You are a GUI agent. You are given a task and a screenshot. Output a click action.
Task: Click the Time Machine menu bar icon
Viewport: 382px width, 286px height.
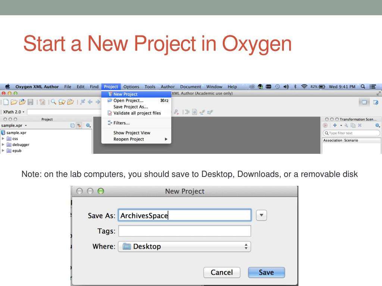277,86
